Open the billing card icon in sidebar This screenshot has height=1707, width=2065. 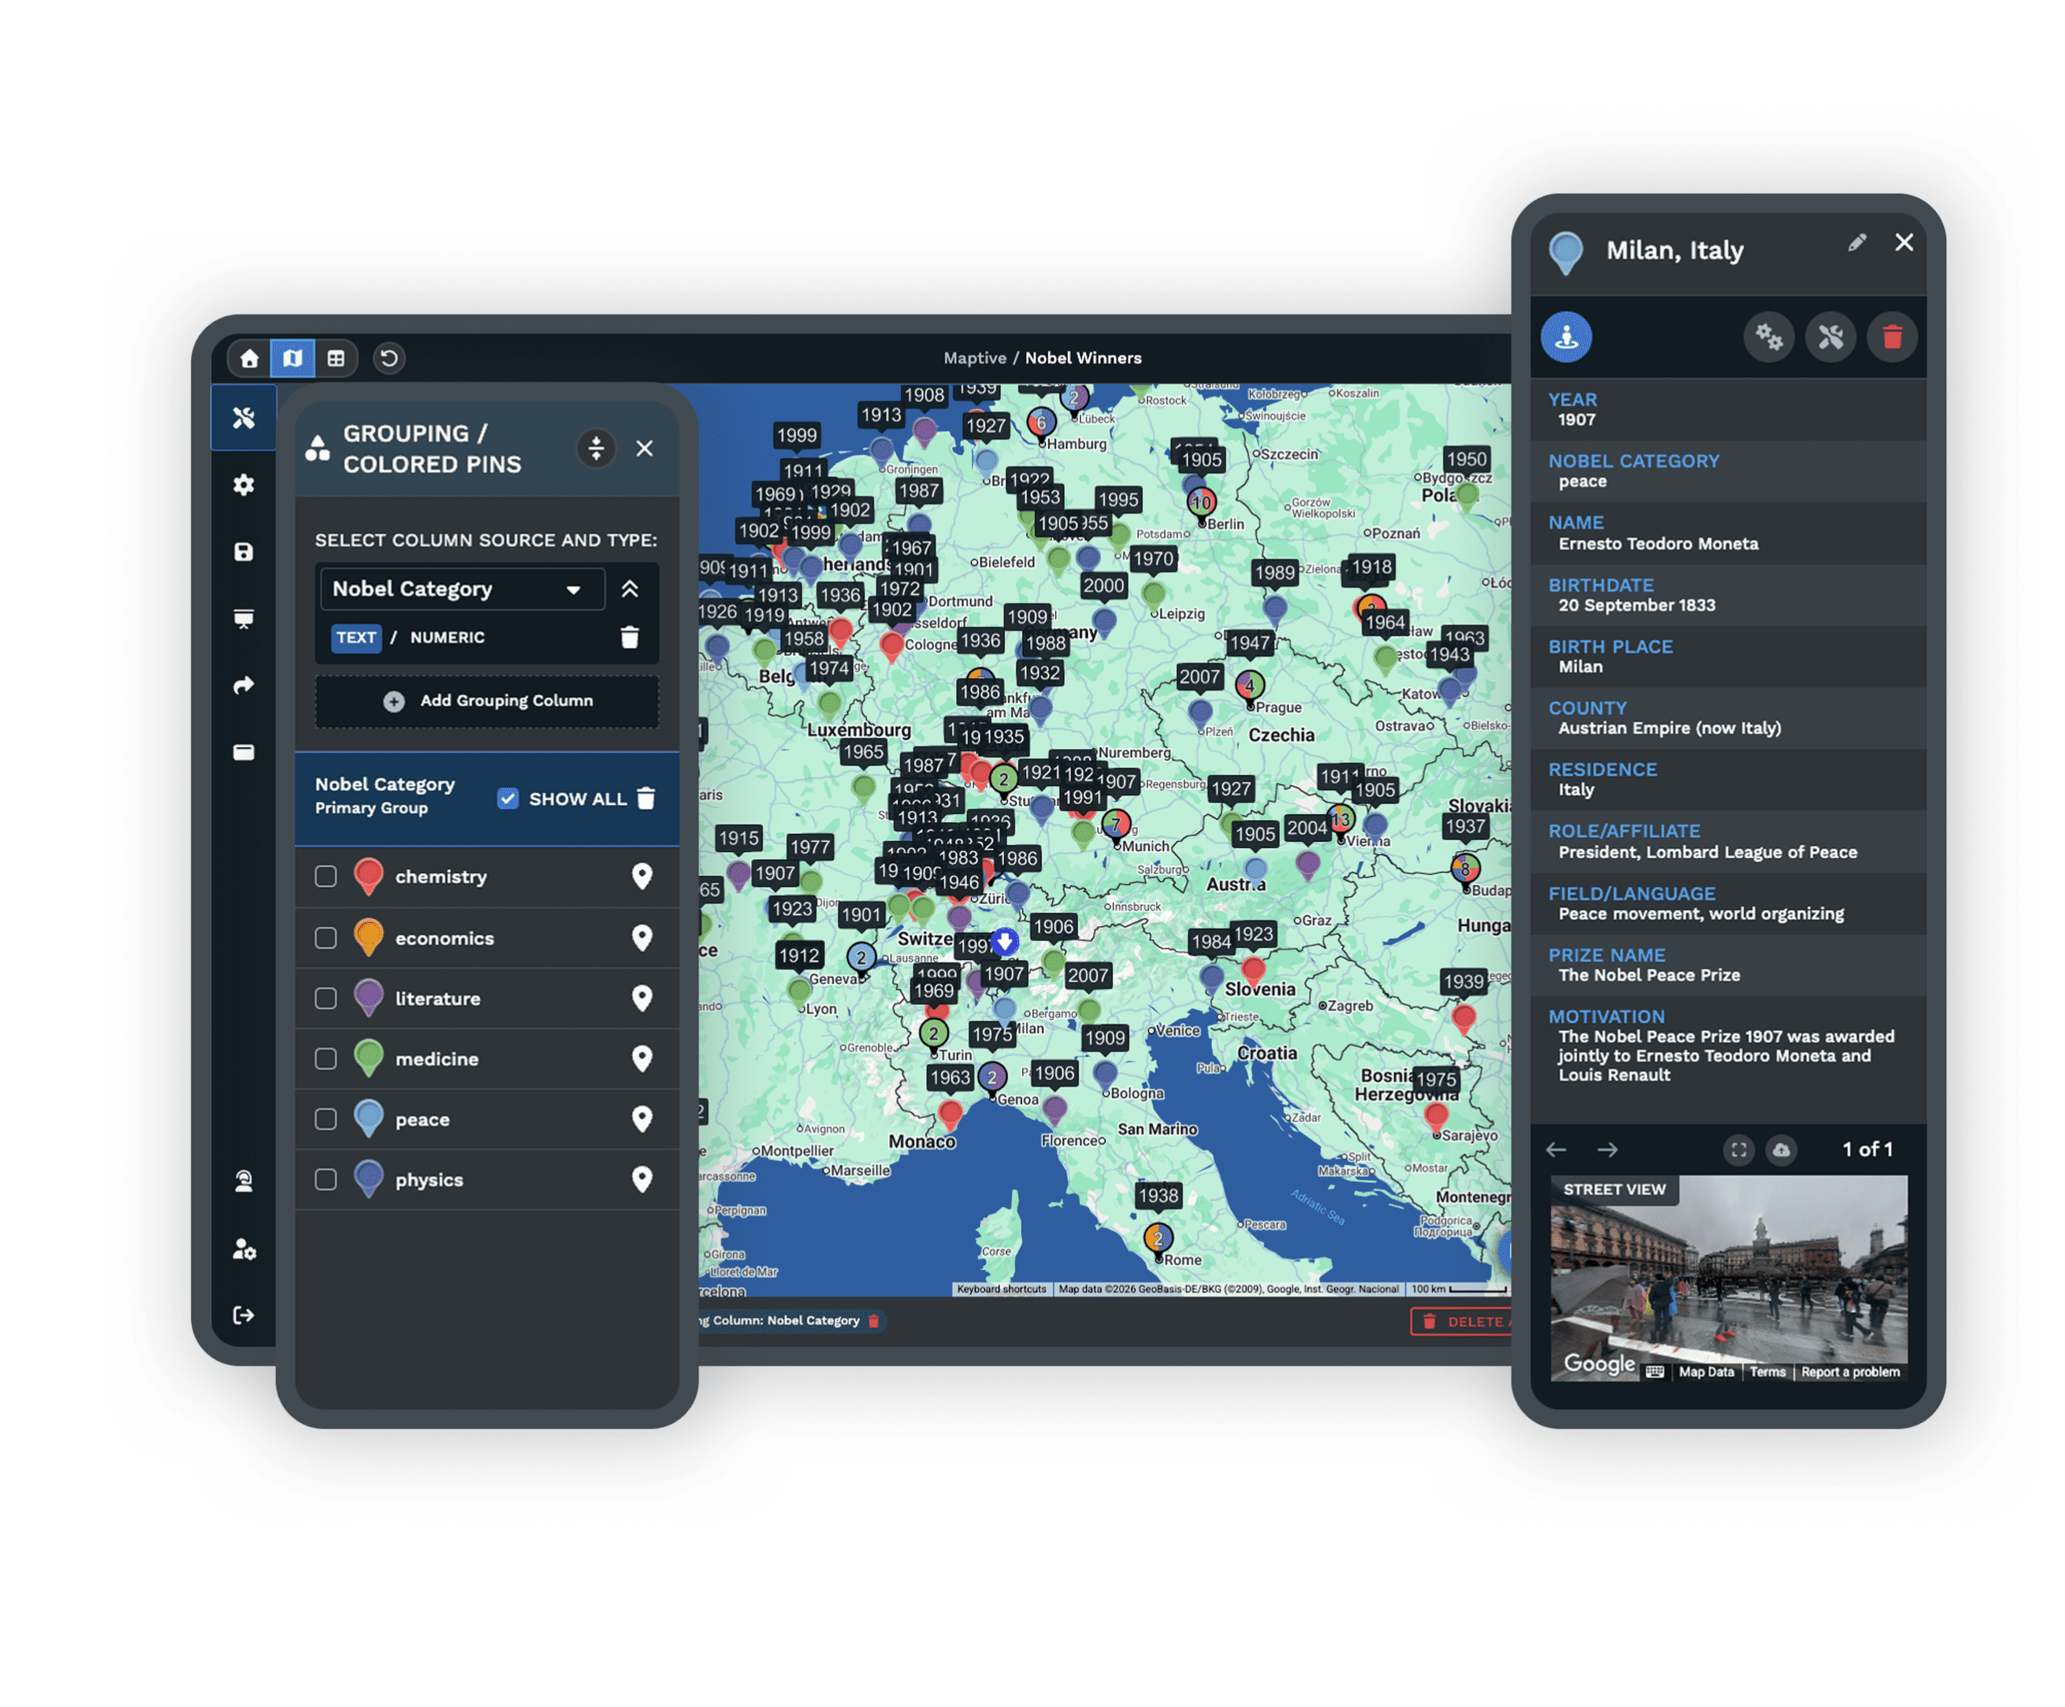244,752
